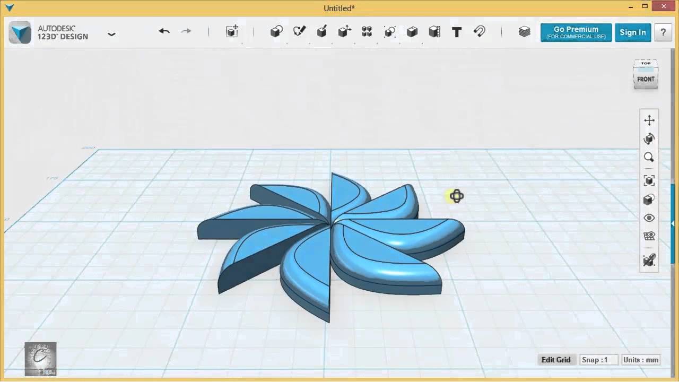
Task: Open the Pattern tool icon
Action: (367, 32)
